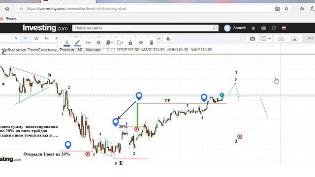Click the site security lock icon
The image size is (315, 177).
pos(21,9)
